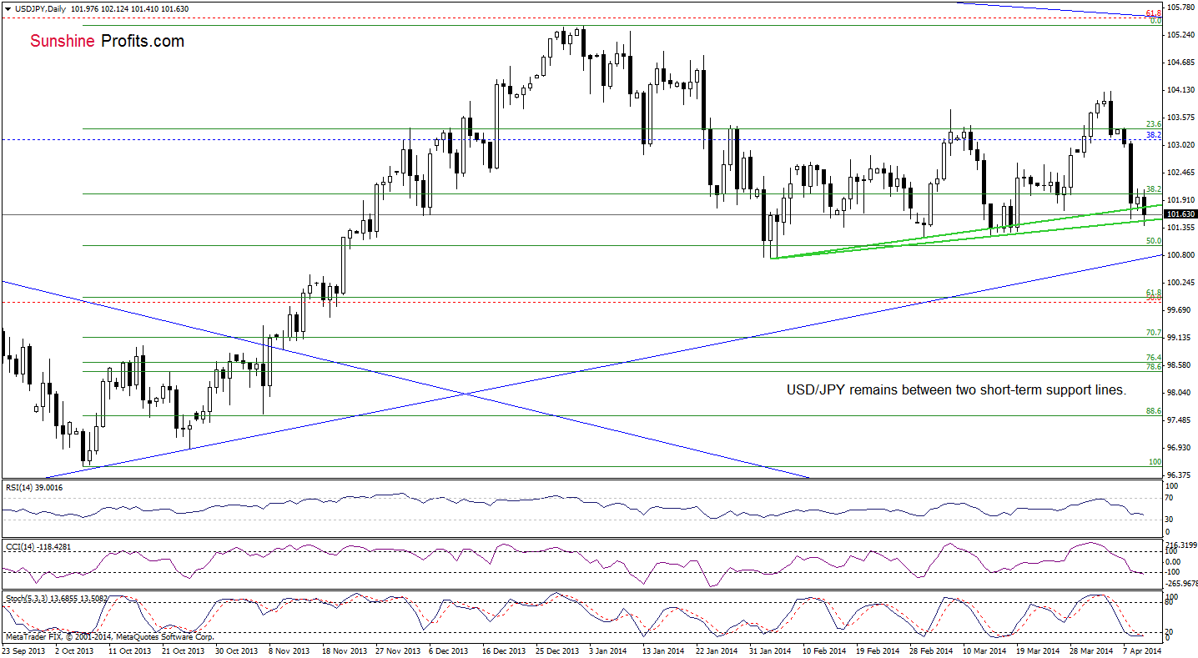This screenshot has height=658, width=1198.
Task: Click the 11 Oct 2013 date label
Action: point(130,650)
